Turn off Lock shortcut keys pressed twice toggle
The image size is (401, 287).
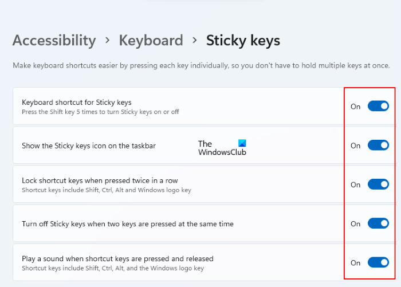point(378,184)
